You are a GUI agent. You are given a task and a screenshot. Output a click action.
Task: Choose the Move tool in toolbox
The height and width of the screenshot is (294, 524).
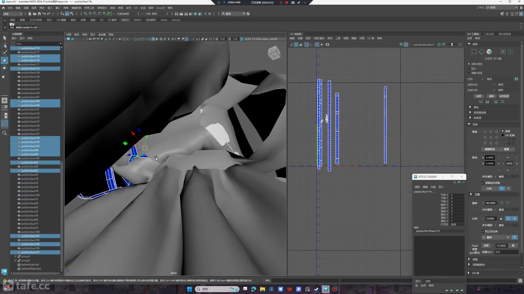5,60
